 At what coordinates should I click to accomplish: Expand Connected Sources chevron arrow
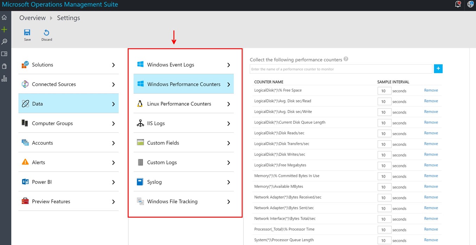pos(113,85)
